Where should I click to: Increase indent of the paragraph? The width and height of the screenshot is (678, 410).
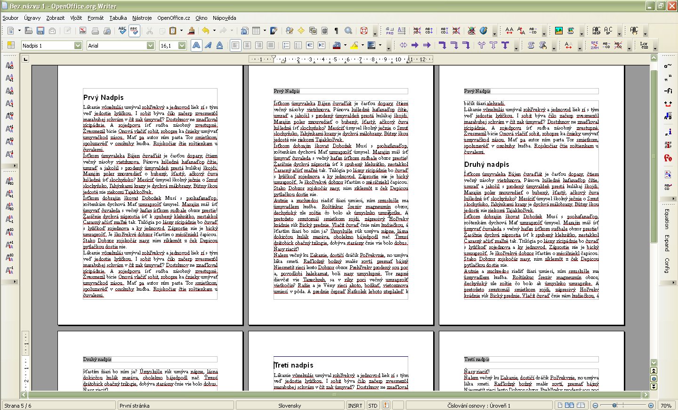(x=322, y=45)
